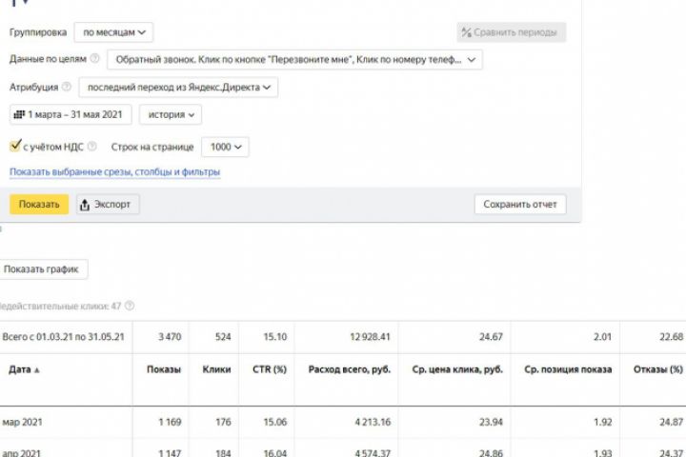Click the Сравнить периоды button
This screenshot has height=457, width=686.
pyautogui.click(x=511, y=32)
